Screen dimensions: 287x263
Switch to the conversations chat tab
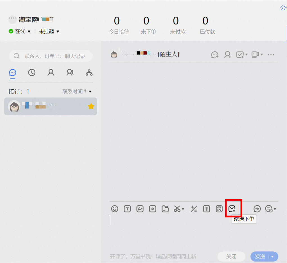(13, 73)
